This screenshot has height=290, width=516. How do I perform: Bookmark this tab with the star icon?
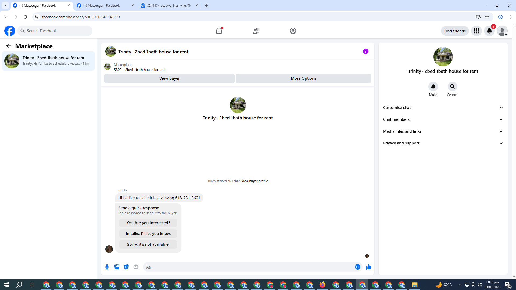[x=487, y=17]
